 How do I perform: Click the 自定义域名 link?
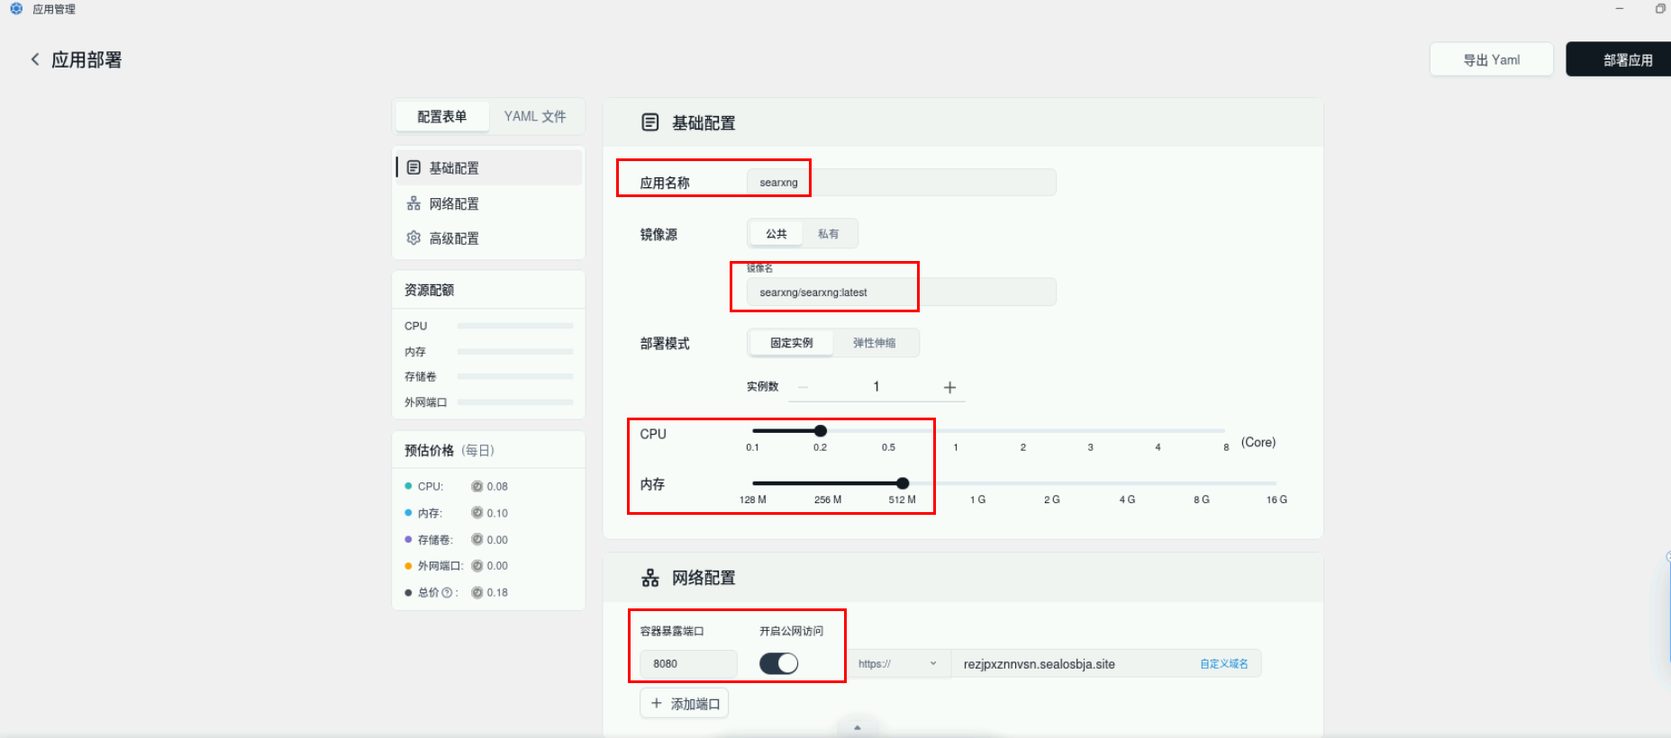pos(1224,663)
